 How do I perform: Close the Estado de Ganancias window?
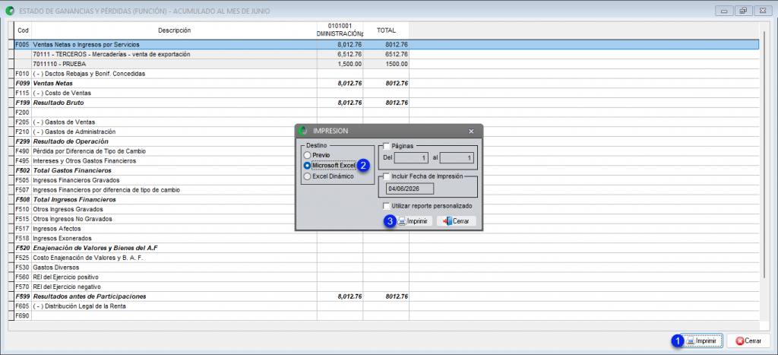point(761,11)
